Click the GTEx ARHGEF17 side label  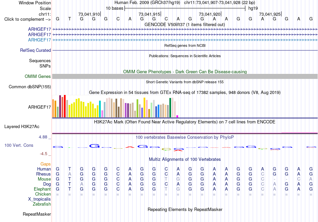[39, 107]
